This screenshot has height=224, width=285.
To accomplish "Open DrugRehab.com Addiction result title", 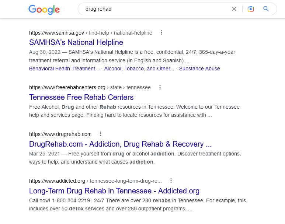I will tap(120, 144).
